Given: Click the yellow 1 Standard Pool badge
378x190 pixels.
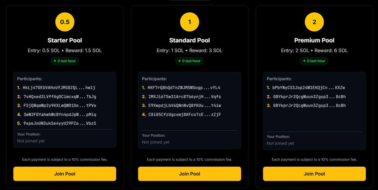Looking at the screenshot, I should pyautogui.click(x=190, y=22).
